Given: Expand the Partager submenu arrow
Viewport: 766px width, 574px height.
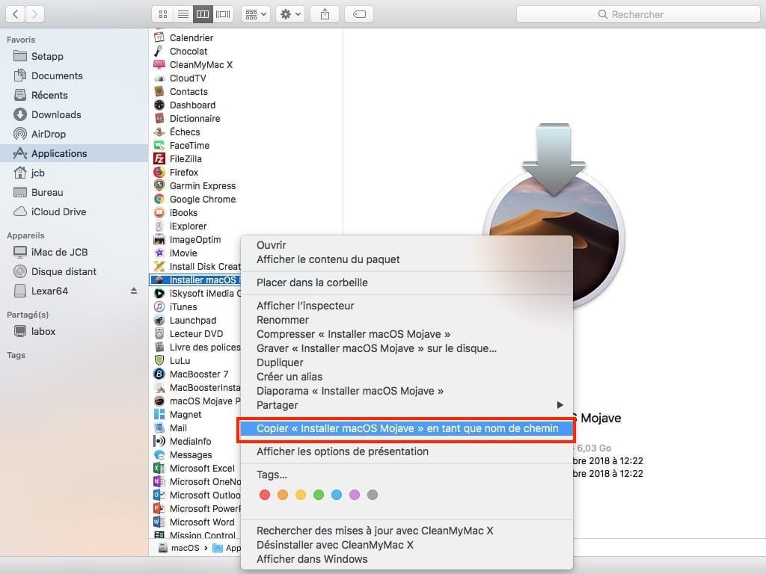Looking at the screenshot, I should pyautogui.click(x=560, y=405).
